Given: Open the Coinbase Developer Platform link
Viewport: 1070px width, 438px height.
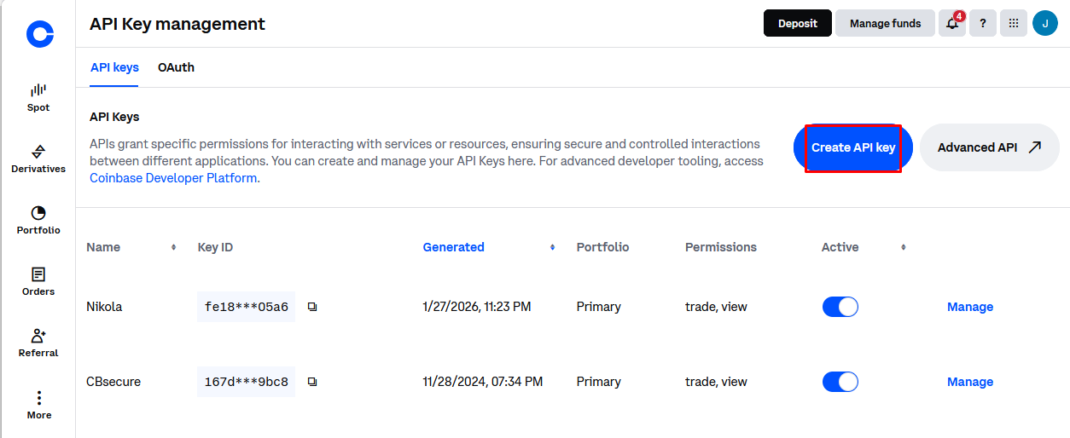Looking at the screenshot, I should [173, 178].
